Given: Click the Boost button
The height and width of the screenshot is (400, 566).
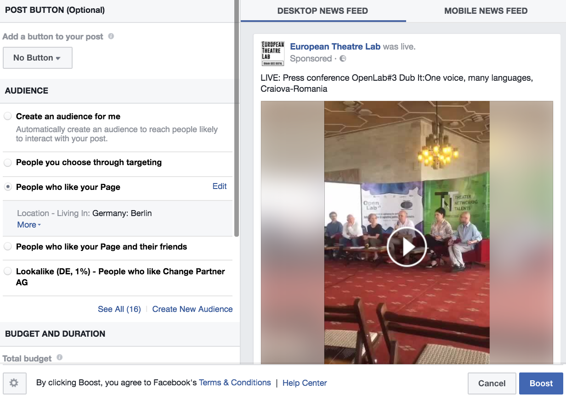Looking at the screenshot, I should coord(541,383).
